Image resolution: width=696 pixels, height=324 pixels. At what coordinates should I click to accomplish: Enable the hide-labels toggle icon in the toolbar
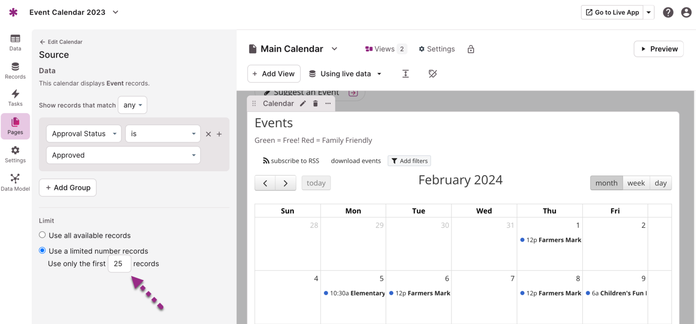(432, 73)
